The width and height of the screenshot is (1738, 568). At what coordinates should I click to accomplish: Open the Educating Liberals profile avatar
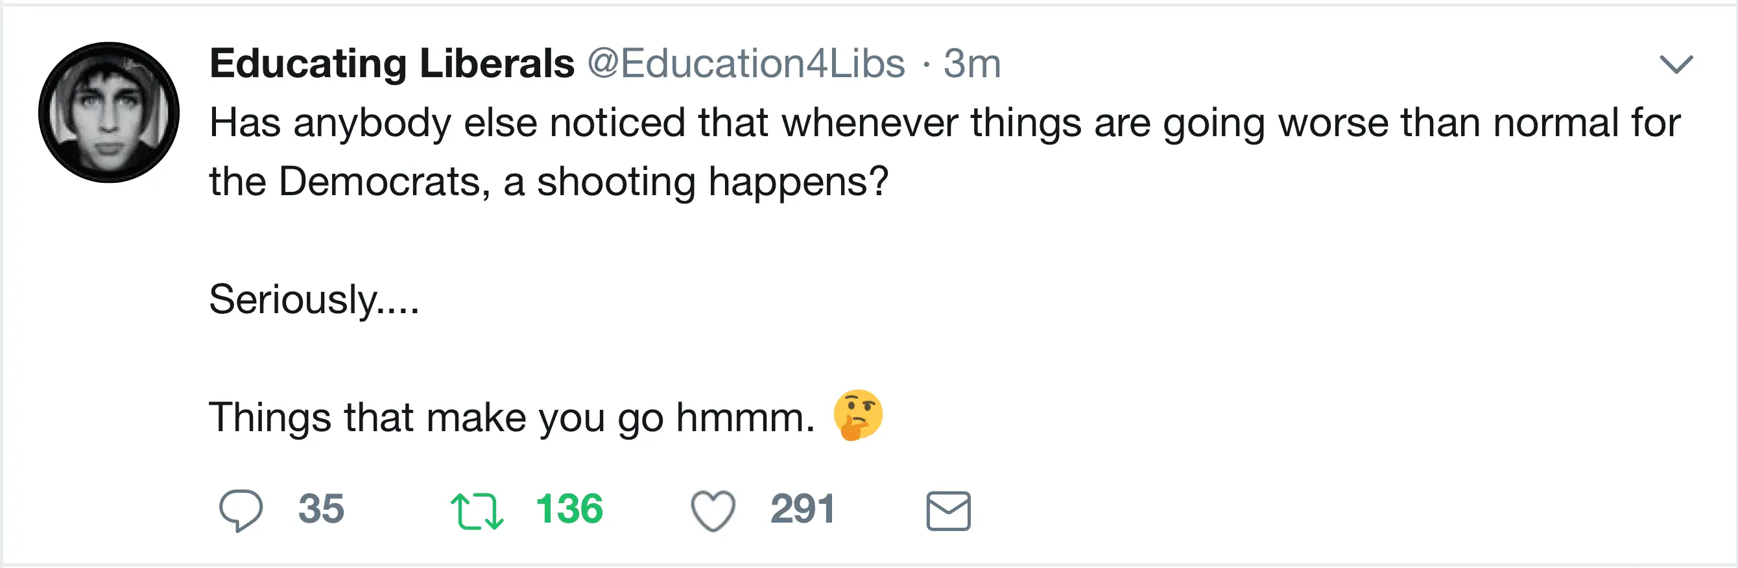coord(109,112)
